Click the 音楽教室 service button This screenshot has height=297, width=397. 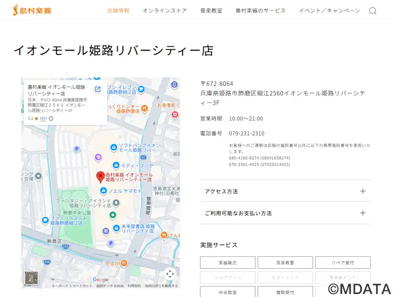point(285,263)
